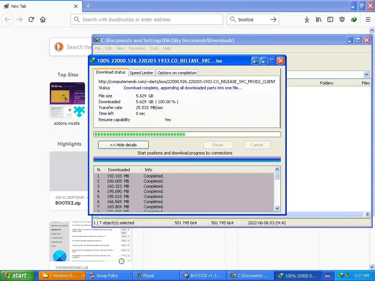375x281 pixels.
Task: Go back using browser back arrow
Action: tap(7, 20)
